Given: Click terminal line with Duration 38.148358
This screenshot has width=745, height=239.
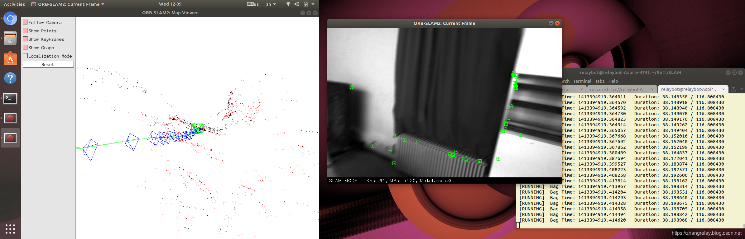Looking at the screenshot, I should (643, 97).
